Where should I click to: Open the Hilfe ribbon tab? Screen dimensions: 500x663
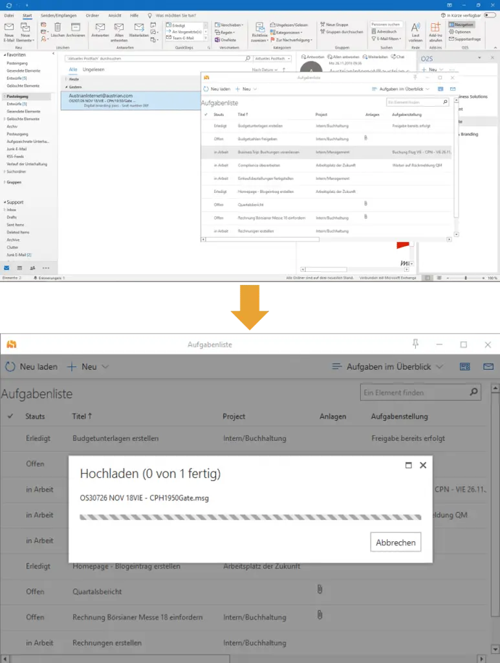[134, 16]
